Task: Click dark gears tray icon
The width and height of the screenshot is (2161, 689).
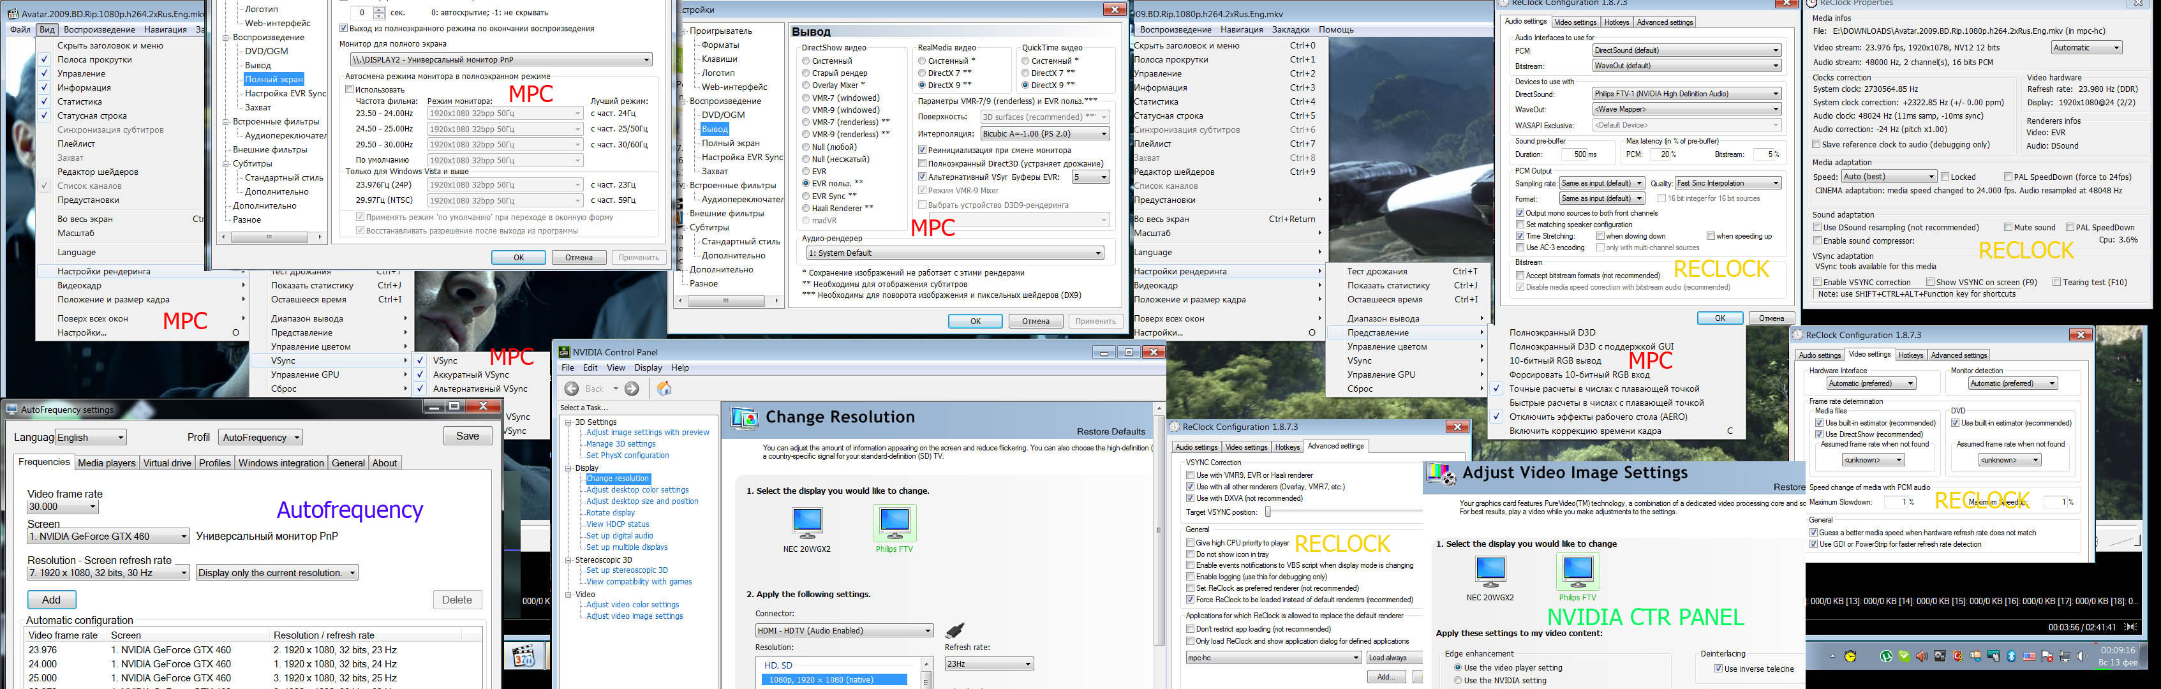Action: click(x=1940, y=656)
